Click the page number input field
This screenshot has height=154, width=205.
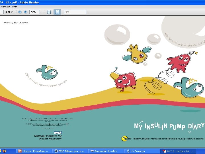pos(2,12)
